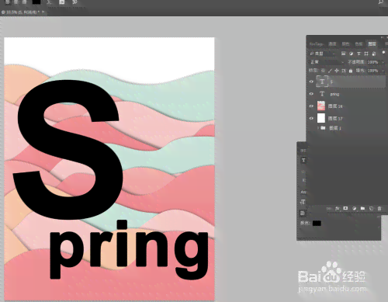388x302 pixels.
Task: Lock layer position move icon
Action: click(x=337, y=71)
